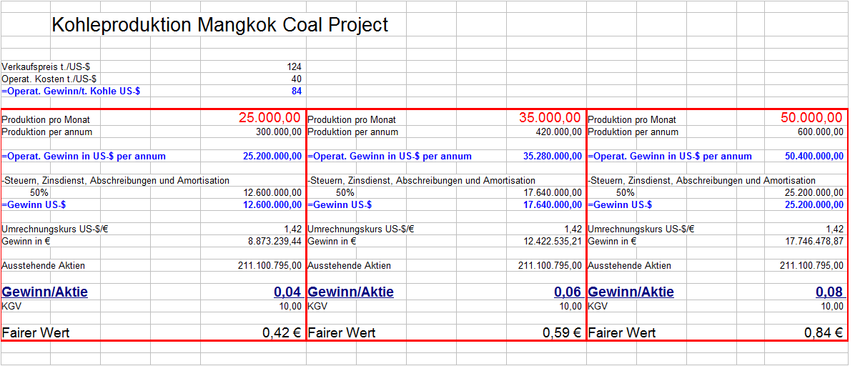Select the Fairer Wert cell 0,42 €
The width and height of the screenshot is (865, 366).
pyautogui.click(x=282, y=332)
